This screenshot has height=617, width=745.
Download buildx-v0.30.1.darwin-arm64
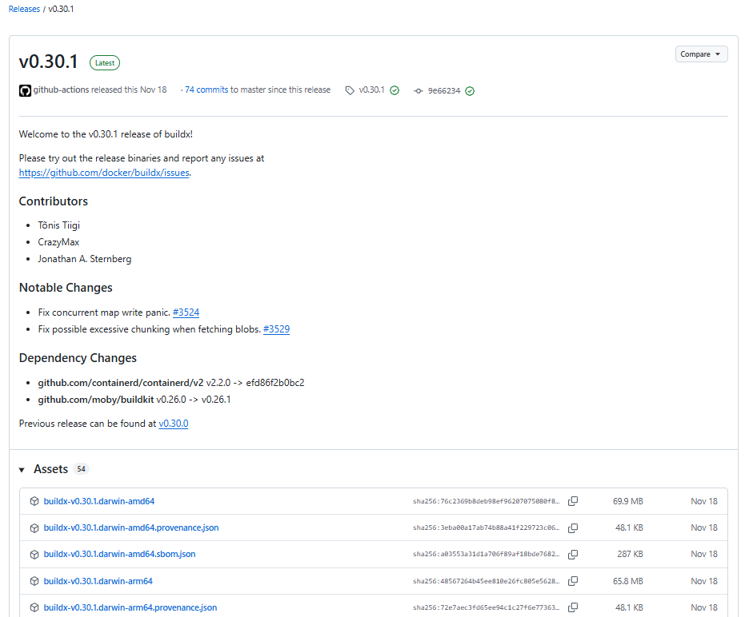click(x=98, y=581)
